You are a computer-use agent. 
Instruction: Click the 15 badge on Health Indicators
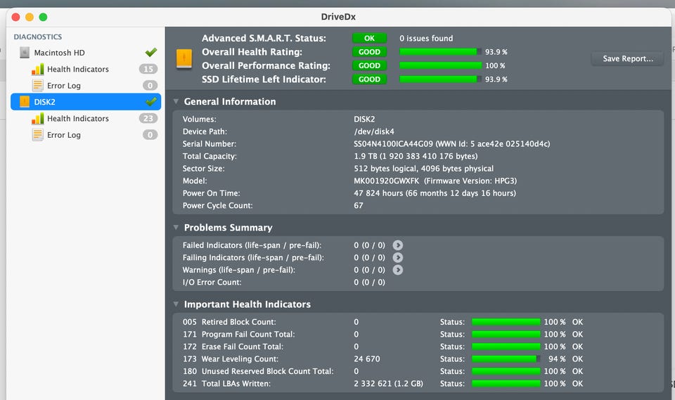point(148,69)
